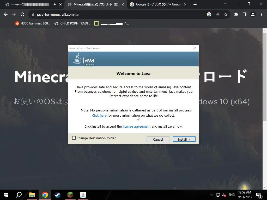Open the clock showing 12:52 AM
The height and width of the screenshot is (200, 267).
point(245,195)
